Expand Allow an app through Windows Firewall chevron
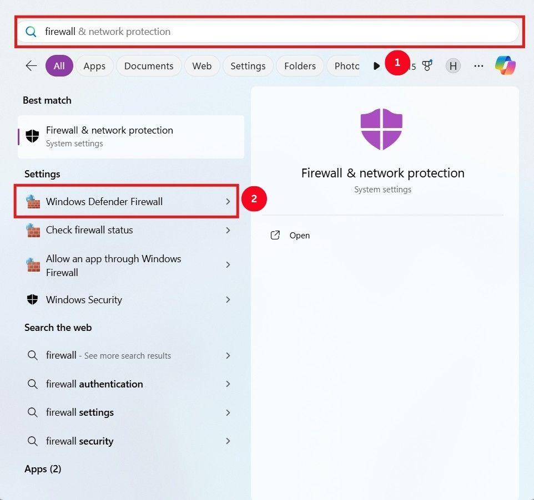 click(x=228, y=264)
